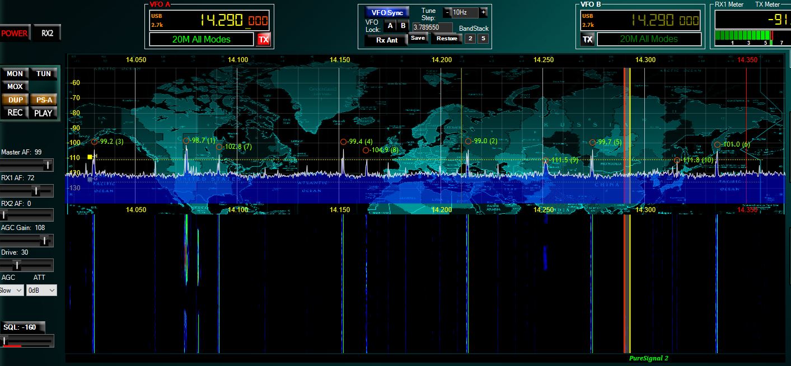Click the -111.5 (9) peak marker circle
This screenshot has width=791, height=366.
point(546,161)
